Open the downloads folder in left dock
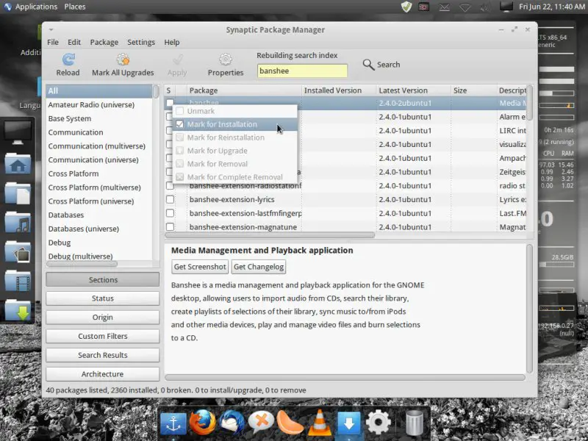This screenshot has width=588, height=441. (x=18, y=310)
